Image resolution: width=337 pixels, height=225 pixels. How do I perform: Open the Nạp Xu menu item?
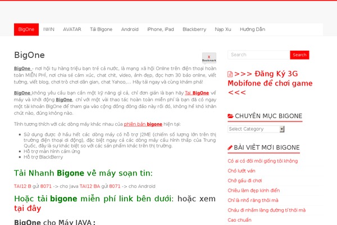[223, 29]
